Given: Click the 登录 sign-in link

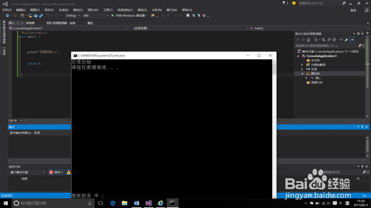Looking at the screenshot, I should point(353,10).
